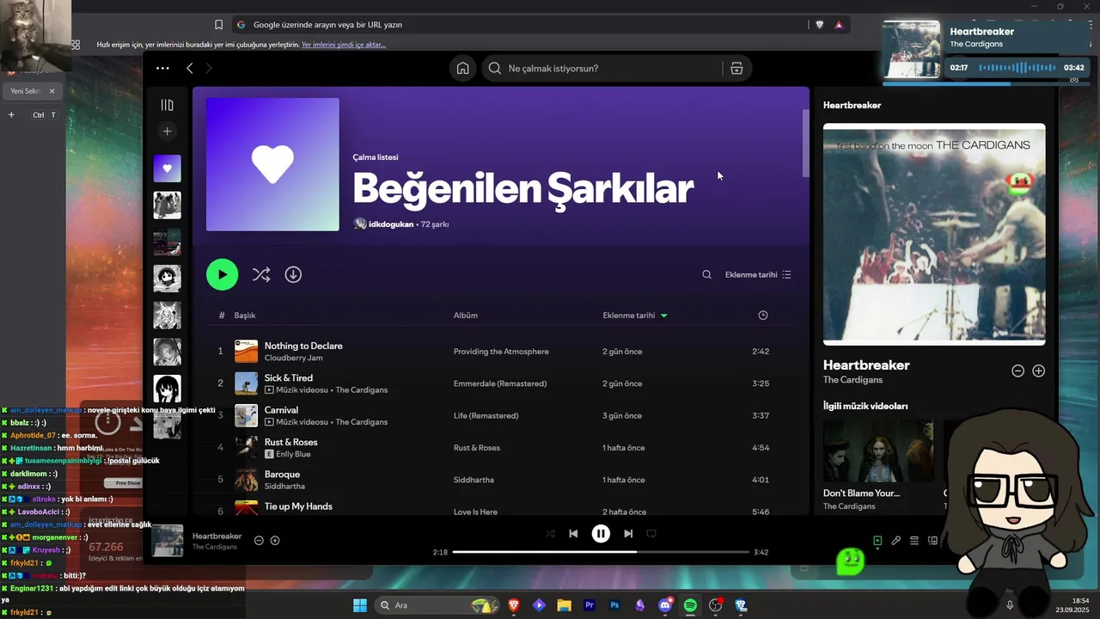Add current song using bottom bar plus icon
This screenshot has width=1100, height=619.
click(275, 541)
